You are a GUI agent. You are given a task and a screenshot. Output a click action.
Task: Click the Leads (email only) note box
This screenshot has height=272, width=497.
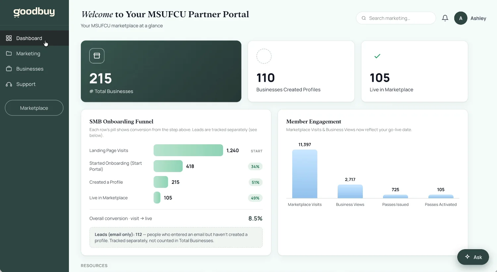point(176,237)
